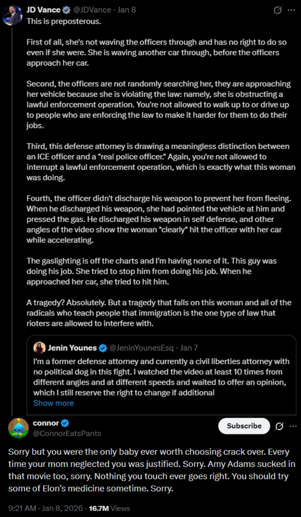Open the @JeninYounesEsq handle
The height and width of the screenshot is (517, 301).
click(141, 348)
